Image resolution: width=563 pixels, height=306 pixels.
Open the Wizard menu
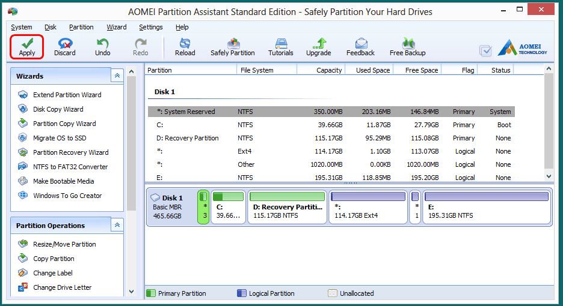click(116, 27)
